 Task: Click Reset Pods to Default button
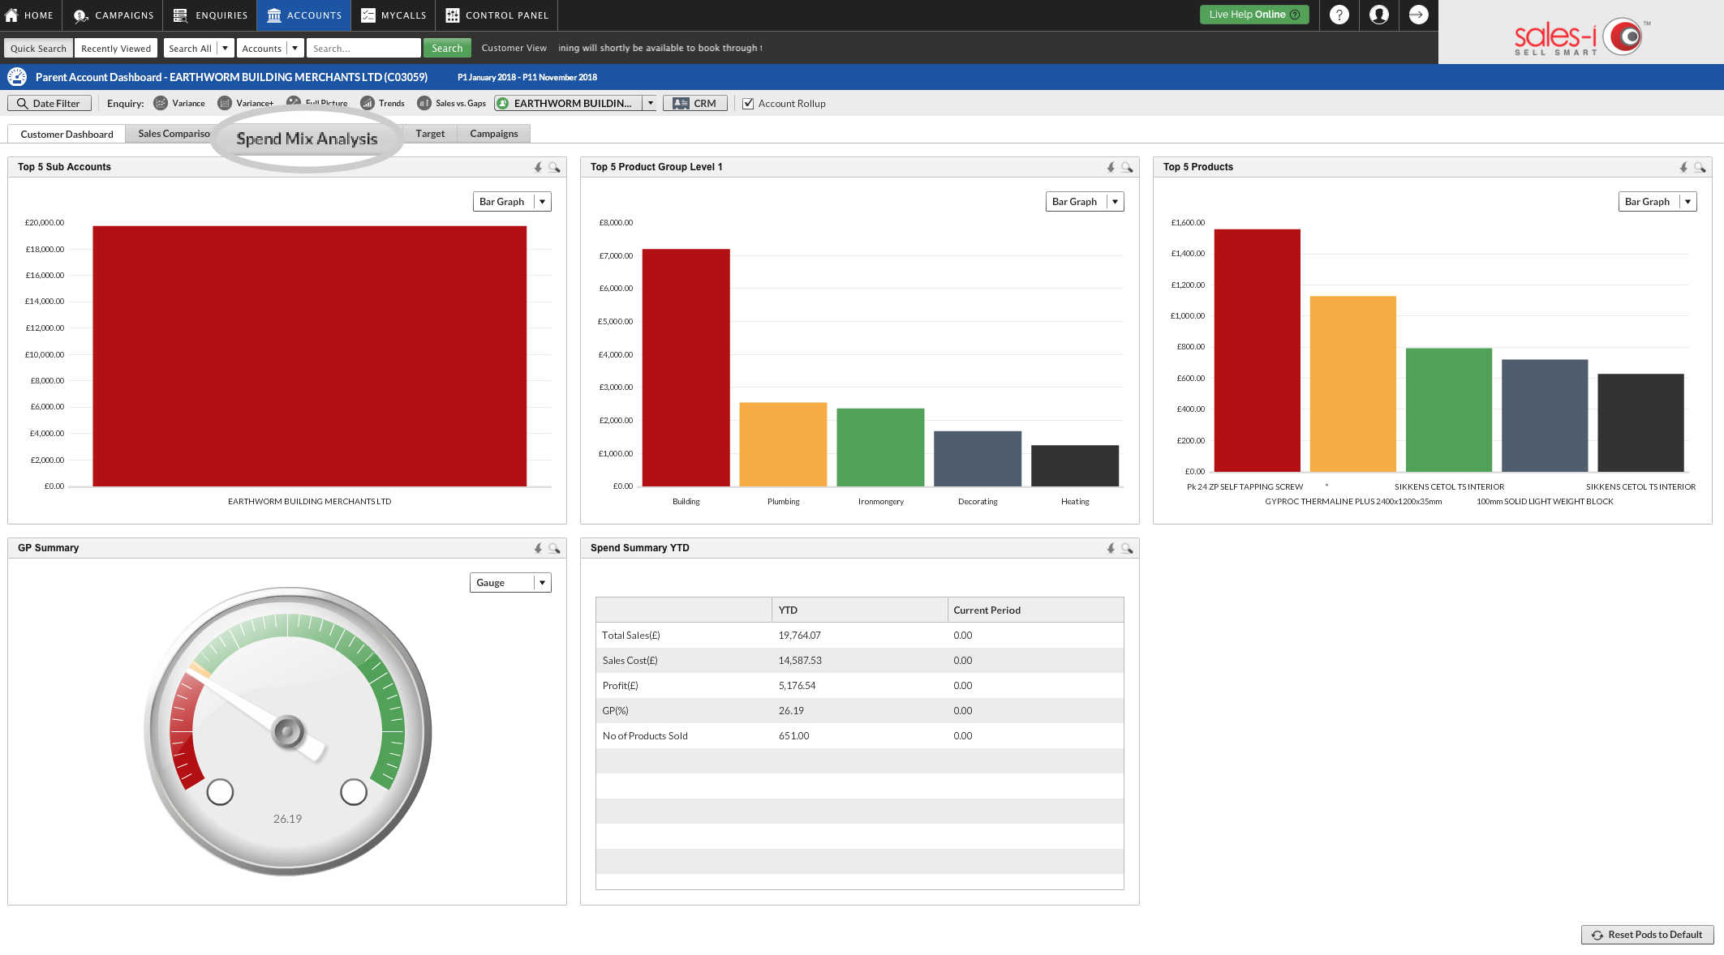[1647, 935]
